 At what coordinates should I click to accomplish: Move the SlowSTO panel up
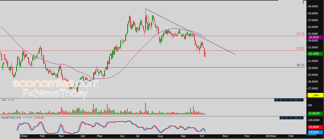291,118
